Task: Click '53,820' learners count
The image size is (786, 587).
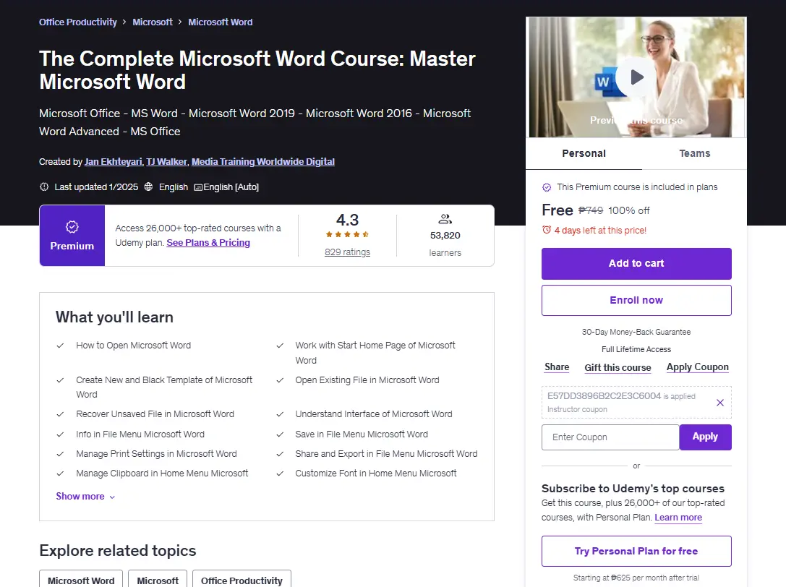Action: [x=445, y=236]
